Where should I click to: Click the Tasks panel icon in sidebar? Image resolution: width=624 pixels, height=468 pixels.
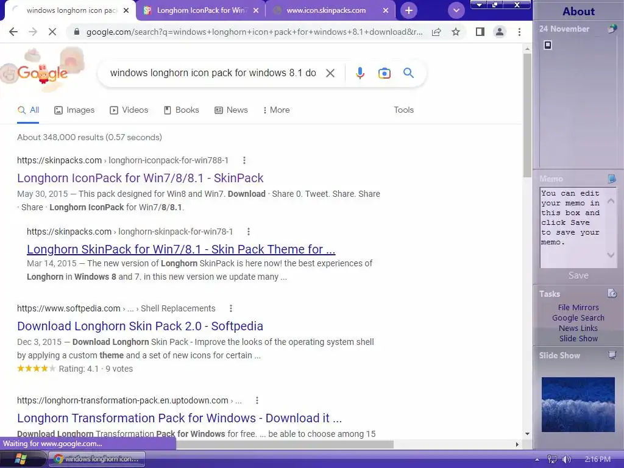click(x=612, y=293)
